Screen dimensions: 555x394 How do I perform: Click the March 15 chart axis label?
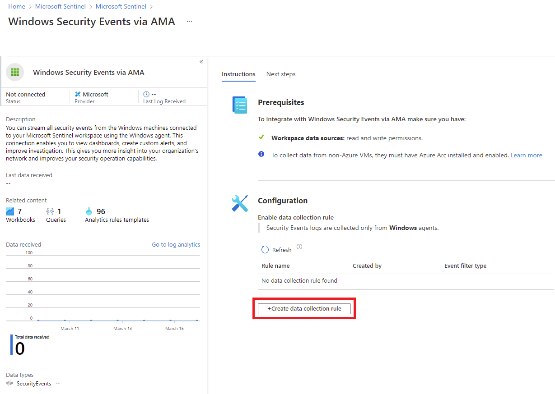175,329
